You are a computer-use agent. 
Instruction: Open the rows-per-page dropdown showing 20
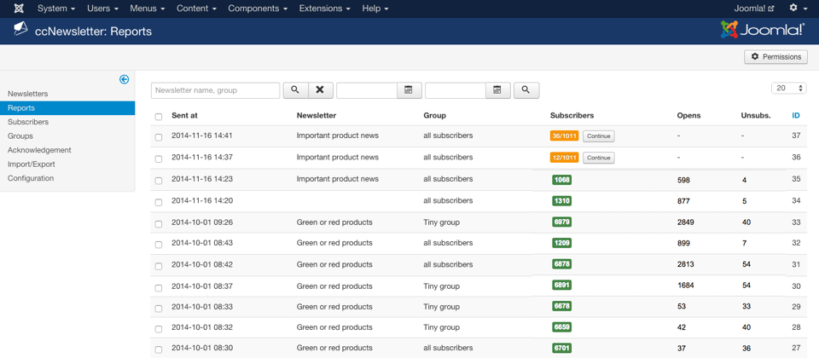coord(788,89)
